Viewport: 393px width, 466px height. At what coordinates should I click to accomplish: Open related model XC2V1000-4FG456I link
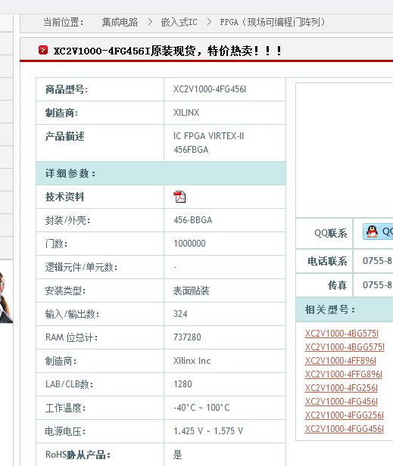(x=342, y=402)
